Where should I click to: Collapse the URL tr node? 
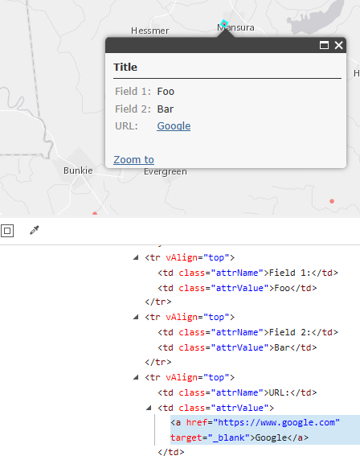pos(136,377)
